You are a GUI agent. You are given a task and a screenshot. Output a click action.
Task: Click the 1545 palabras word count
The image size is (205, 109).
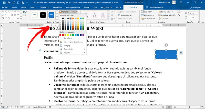point(20,107)
